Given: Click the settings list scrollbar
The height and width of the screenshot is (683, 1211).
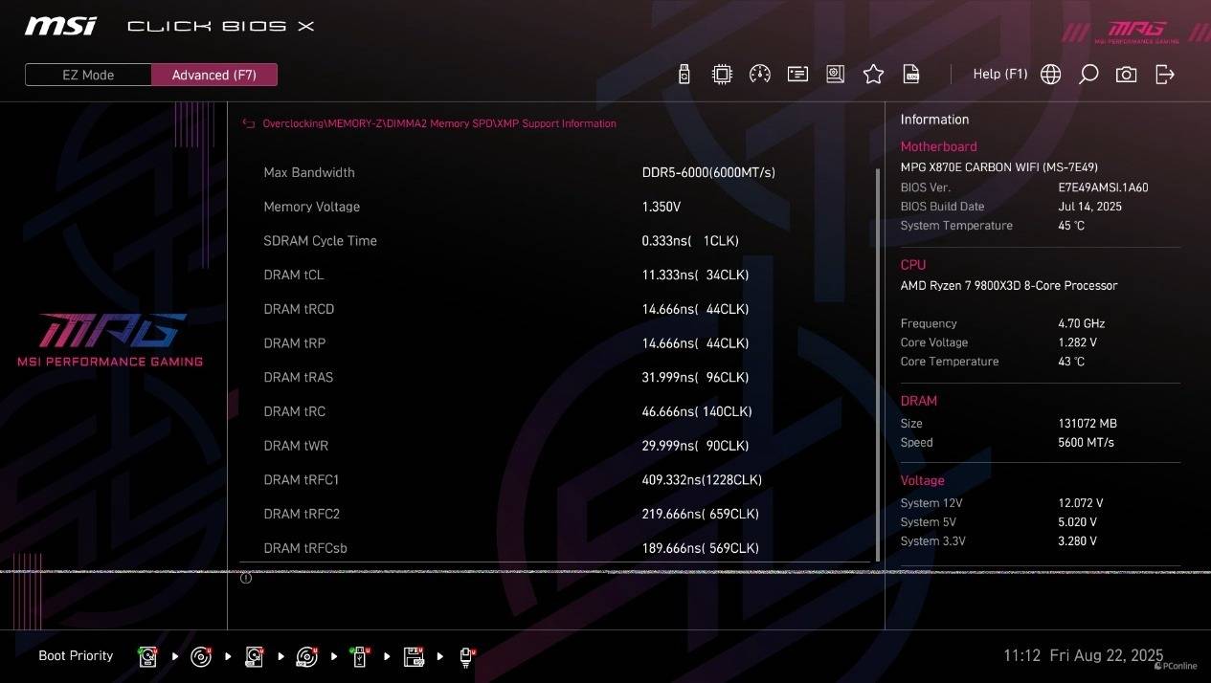Looking at the screenshot, I should click(x=877, y=364).
